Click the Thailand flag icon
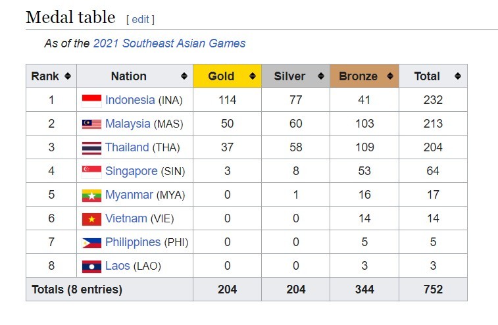Image resolution: width=498 pixels, height=325 pixels. (92, 148)
